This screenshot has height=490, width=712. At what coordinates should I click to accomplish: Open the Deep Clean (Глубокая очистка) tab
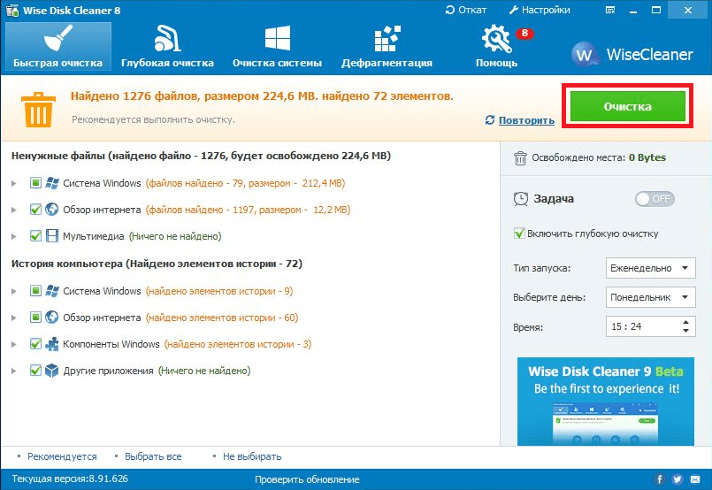pos(167,46)
